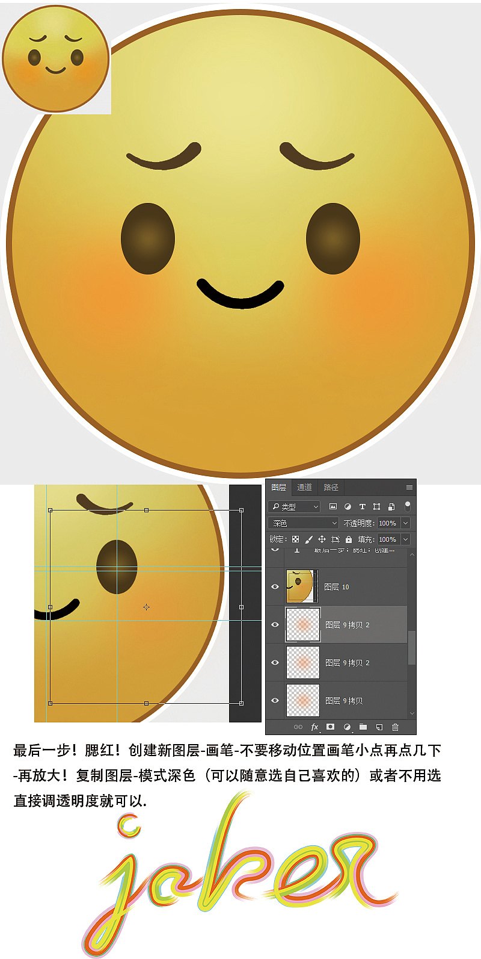Hide the 图层 10 layer
Viewport: 481px width, 959px height.
pyautogui.click(x=275, y=587)
